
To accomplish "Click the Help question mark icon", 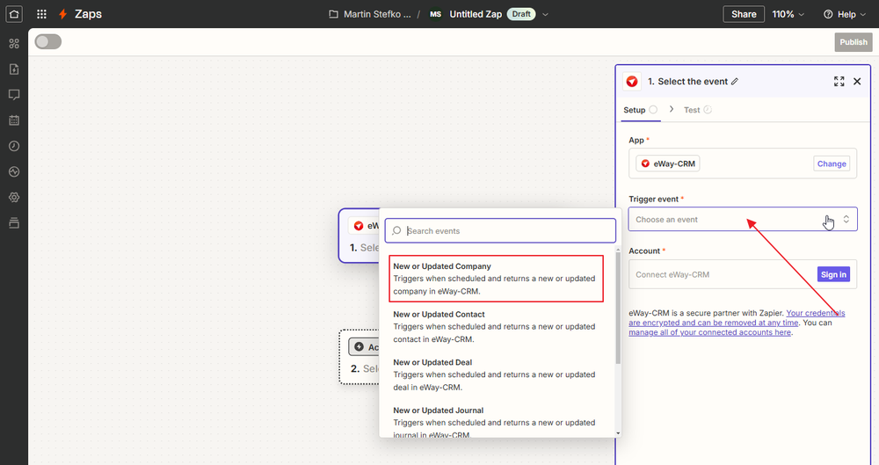I will 828,14.
